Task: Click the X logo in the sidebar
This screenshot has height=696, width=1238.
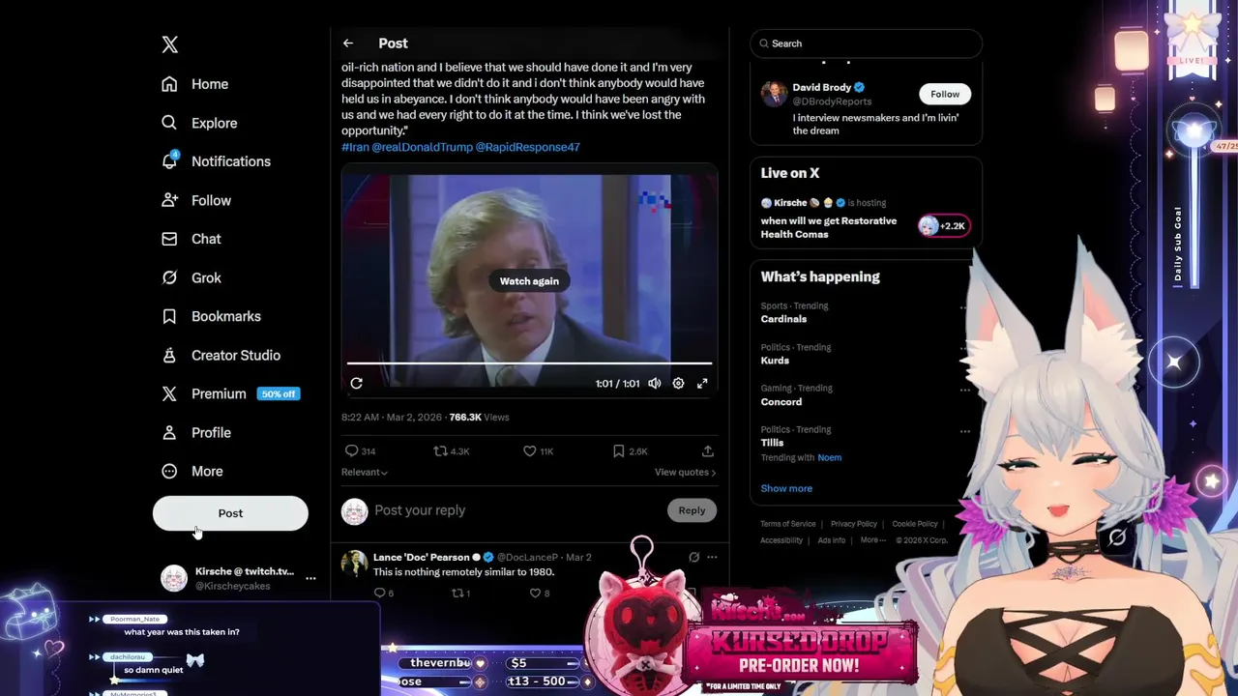Action: [x=170, y=44]
